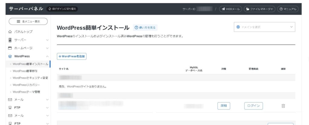The height and width of the screenshot is (125, 309).
Task: Click the 詳細 button in the site row
Action: click(224, 106)
